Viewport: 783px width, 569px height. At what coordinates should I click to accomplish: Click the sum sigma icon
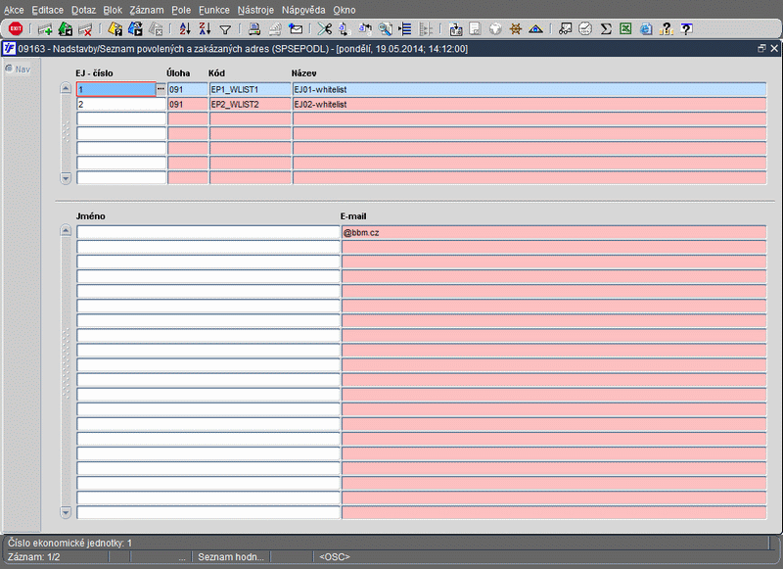606,29
